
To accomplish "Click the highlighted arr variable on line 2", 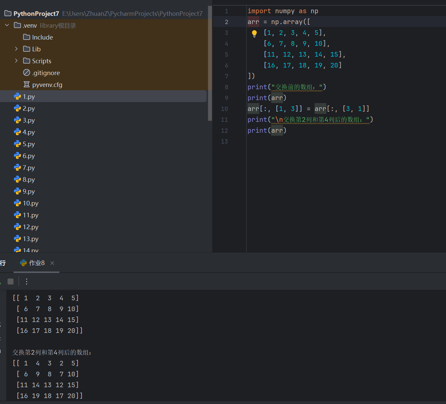I will pyautogui.click(x=253, y=22).
